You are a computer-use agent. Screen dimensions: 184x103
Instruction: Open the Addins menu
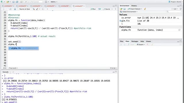[54, 2]
